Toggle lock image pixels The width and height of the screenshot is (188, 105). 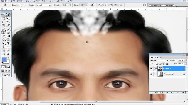160,64
